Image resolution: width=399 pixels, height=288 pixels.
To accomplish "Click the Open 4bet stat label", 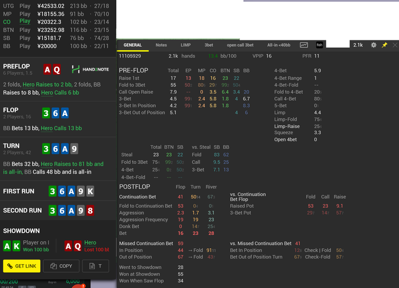I will click(285, 139).
